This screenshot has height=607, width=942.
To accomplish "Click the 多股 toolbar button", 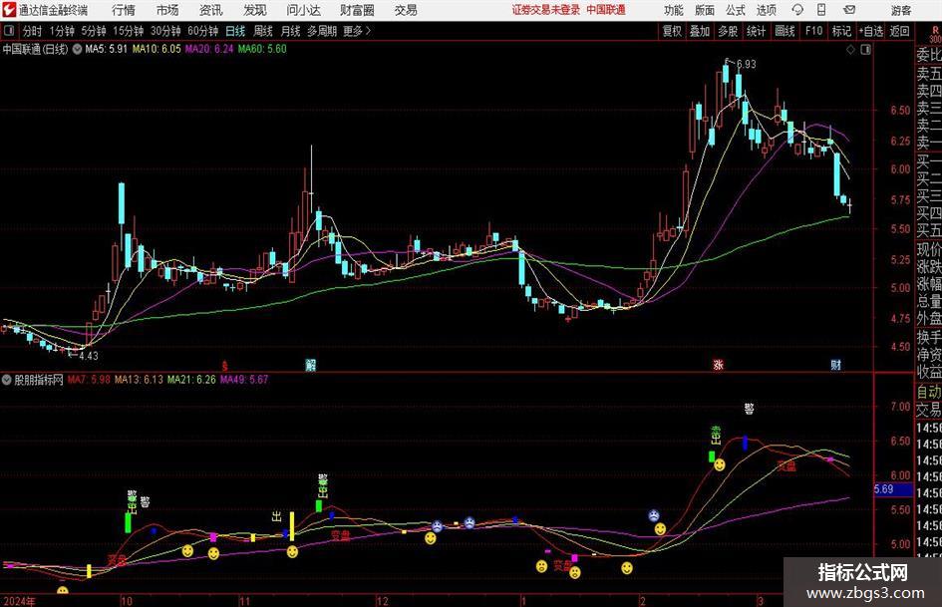I will [x=728, y=31].
